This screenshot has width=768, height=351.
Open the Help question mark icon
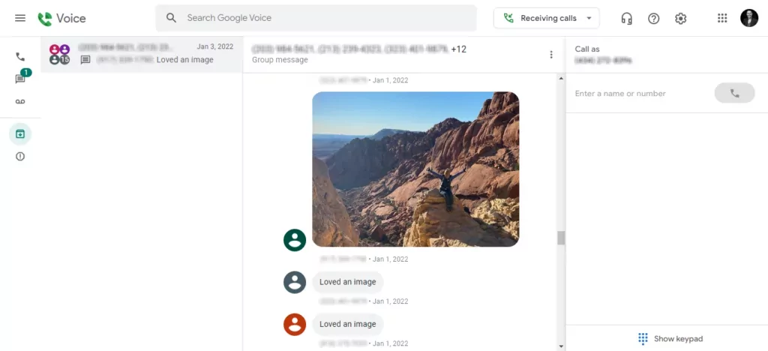click(653, 18)
